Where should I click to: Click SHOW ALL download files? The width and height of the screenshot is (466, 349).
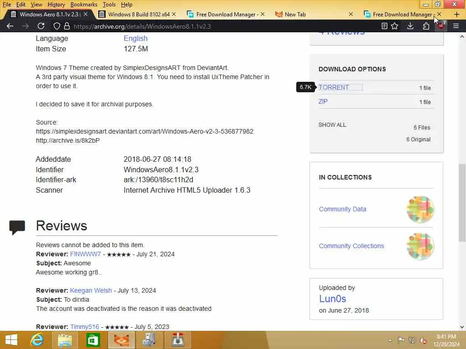coord(332,125)
